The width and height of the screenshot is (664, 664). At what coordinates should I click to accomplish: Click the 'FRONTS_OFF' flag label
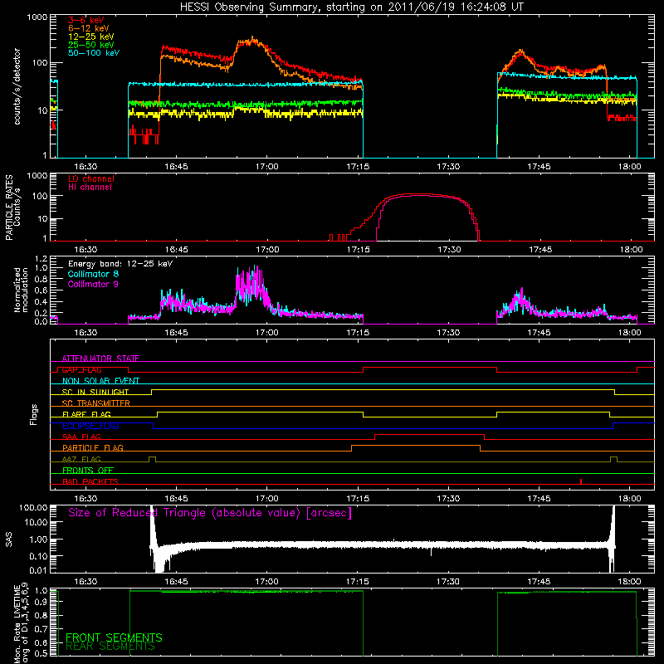pos(88,470)
